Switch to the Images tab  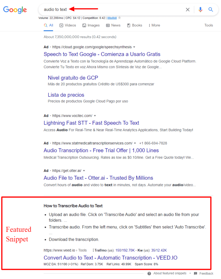tap(91, 25)
